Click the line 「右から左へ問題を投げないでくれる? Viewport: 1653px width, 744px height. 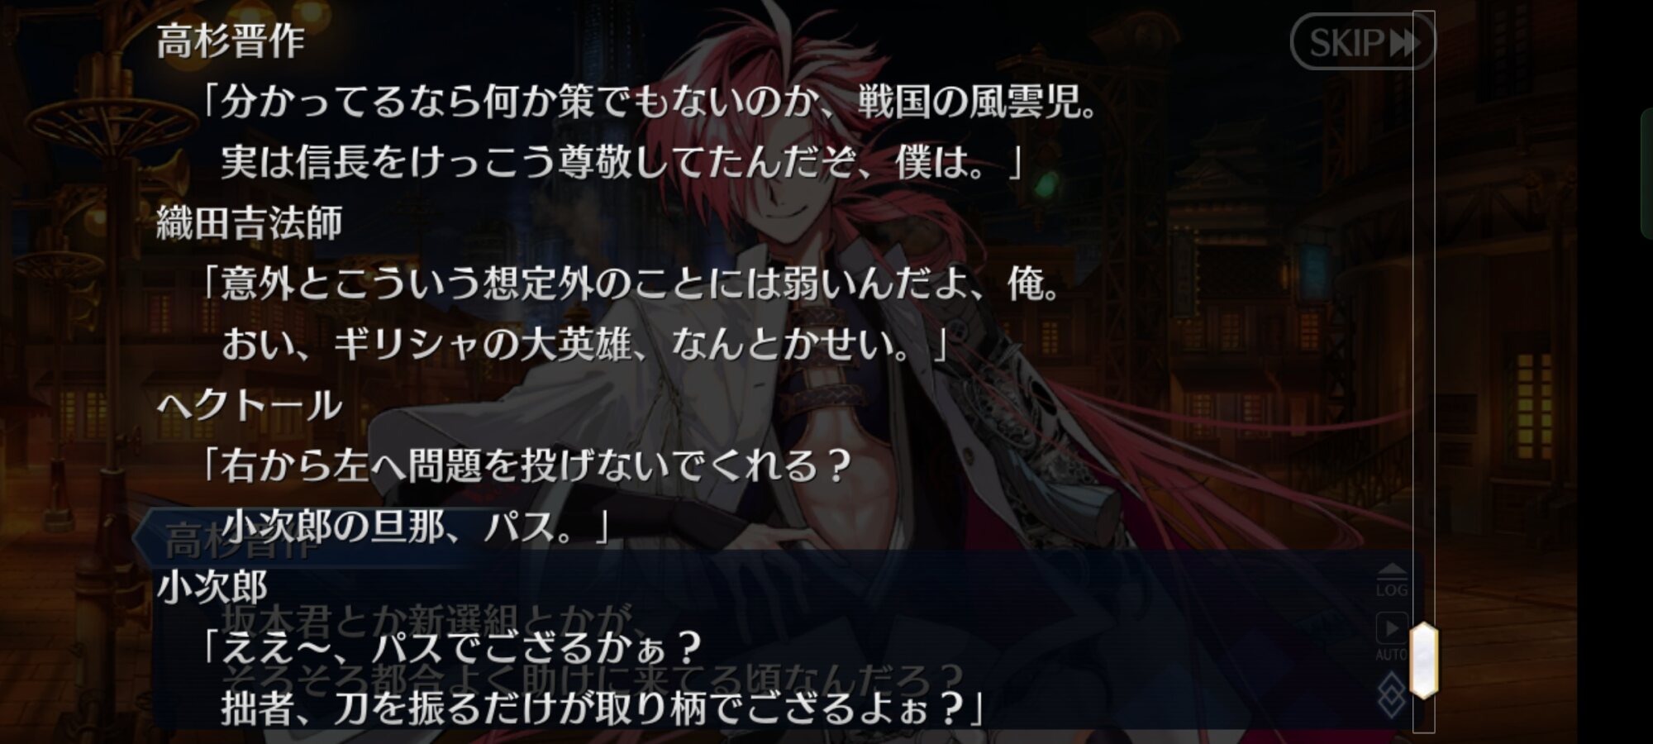526,466
